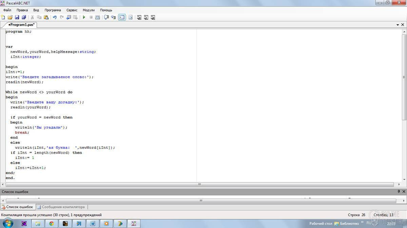Close the Program1.pas document with X
Viewport: 407px width, 228px height.
click(403, 25)
